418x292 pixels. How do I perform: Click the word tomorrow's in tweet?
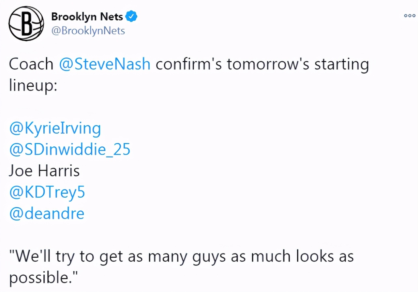point(268,64)
